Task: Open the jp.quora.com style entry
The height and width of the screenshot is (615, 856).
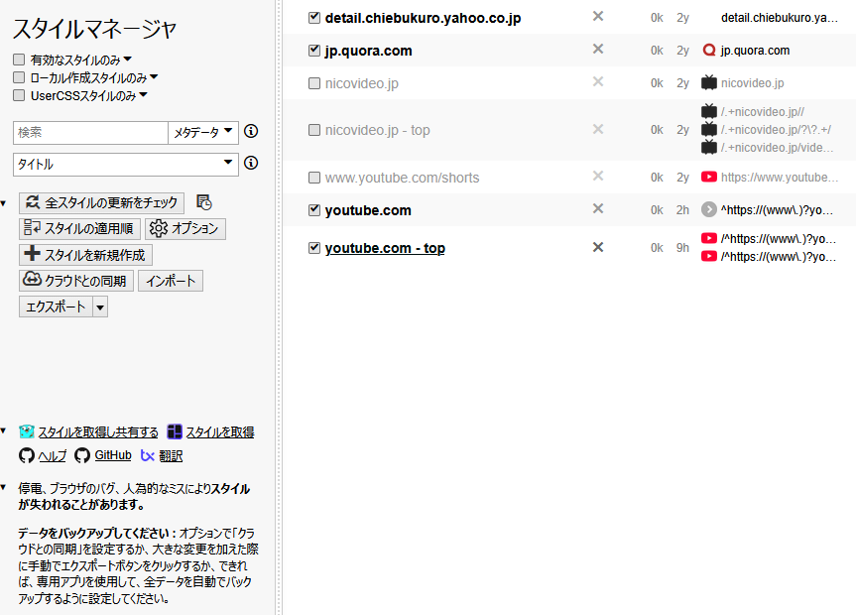Action: pos(369,51)
